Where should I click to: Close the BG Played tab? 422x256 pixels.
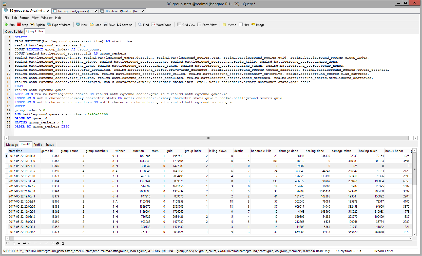[x=143, y=11]
